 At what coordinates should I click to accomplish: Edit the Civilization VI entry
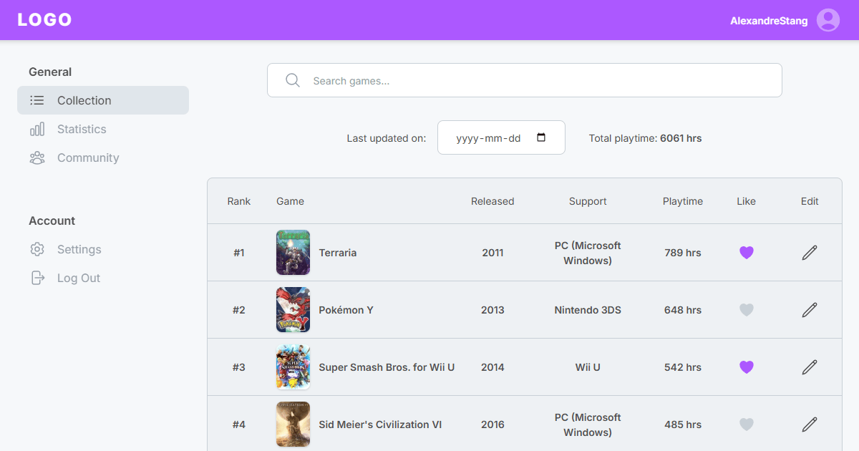[x=810, y=425]
